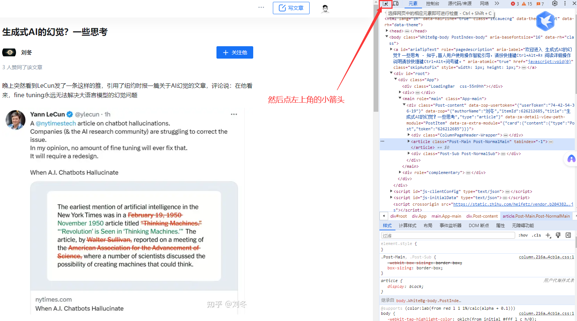Open author 刘冬 profile name

coord(27,52)
